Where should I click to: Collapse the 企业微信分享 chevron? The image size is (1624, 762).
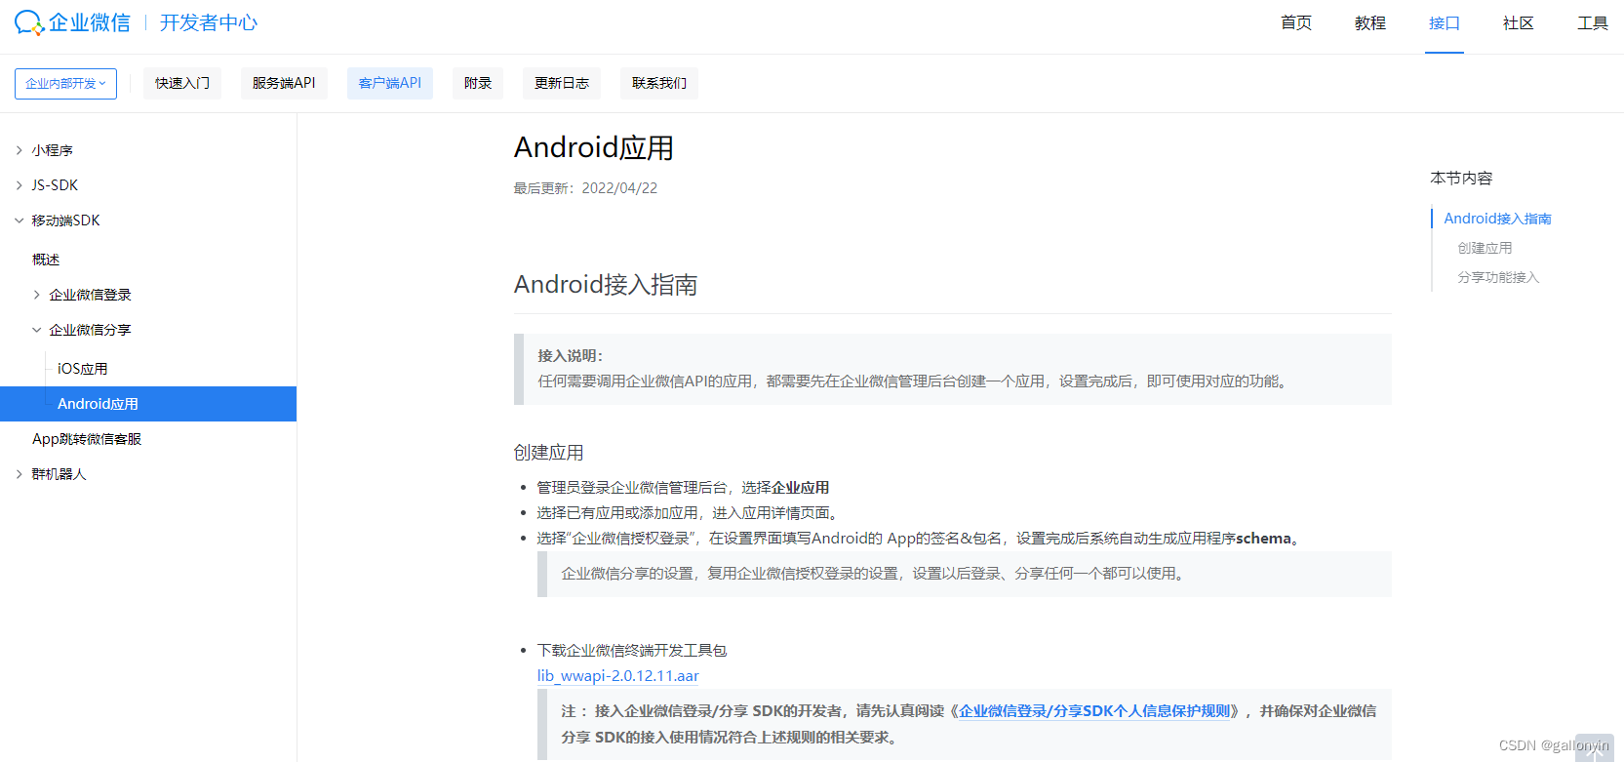36,330
